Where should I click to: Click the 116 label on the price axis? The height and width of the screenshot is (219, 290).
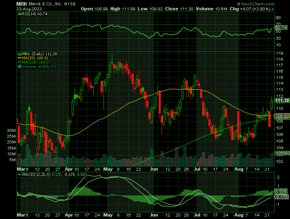pyautogui.click(x=279, y=71)
